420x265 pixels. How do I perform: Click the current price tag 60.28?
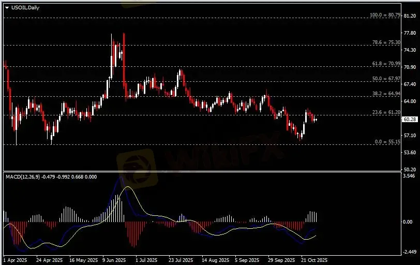tap(410, 120)
